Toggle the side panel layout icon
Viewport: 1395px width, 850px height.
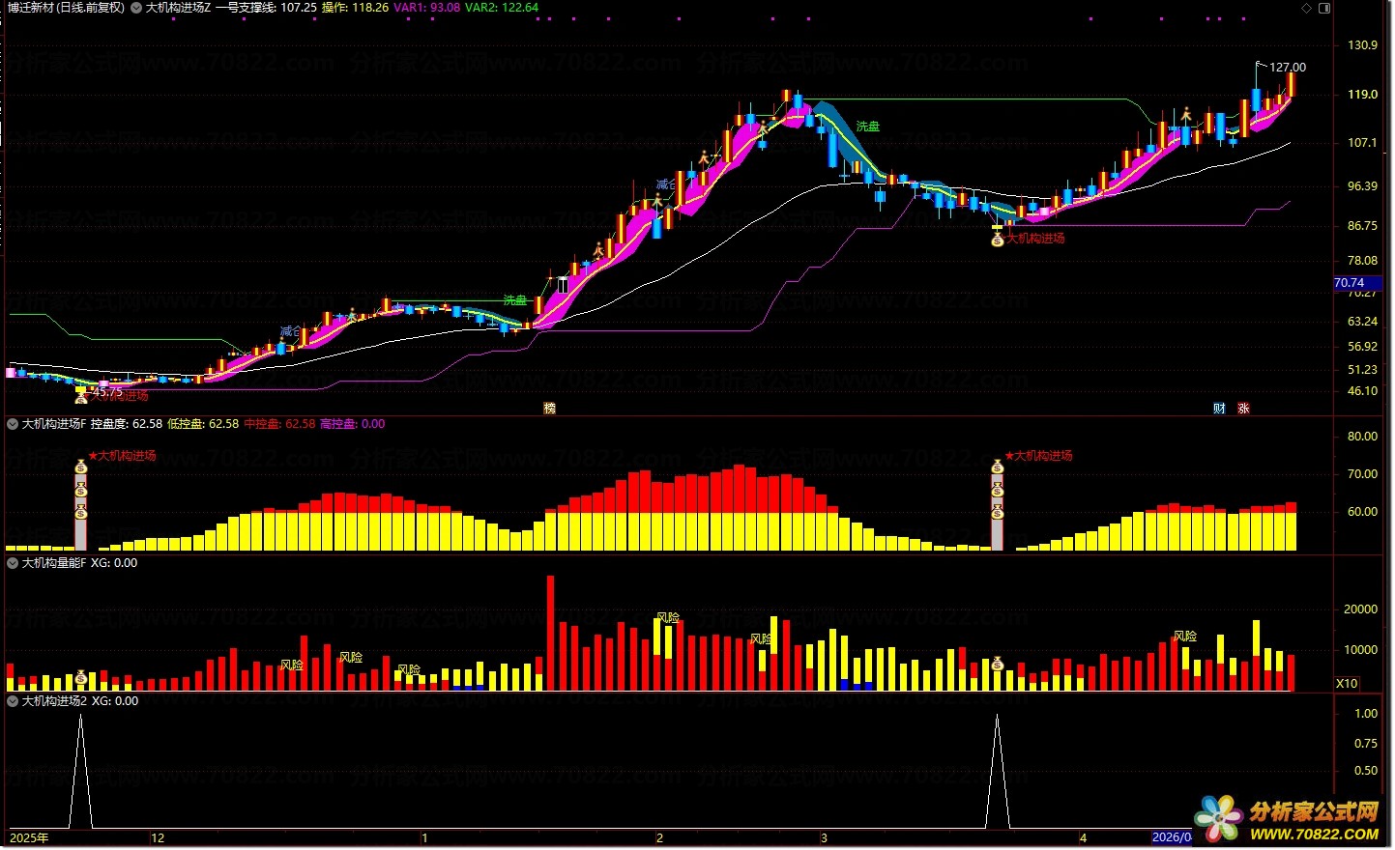[x=1324, y=8]
